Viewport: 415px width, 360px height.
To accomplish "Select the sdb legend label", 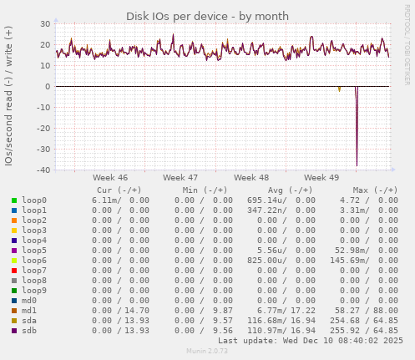I will coord(29,331).
